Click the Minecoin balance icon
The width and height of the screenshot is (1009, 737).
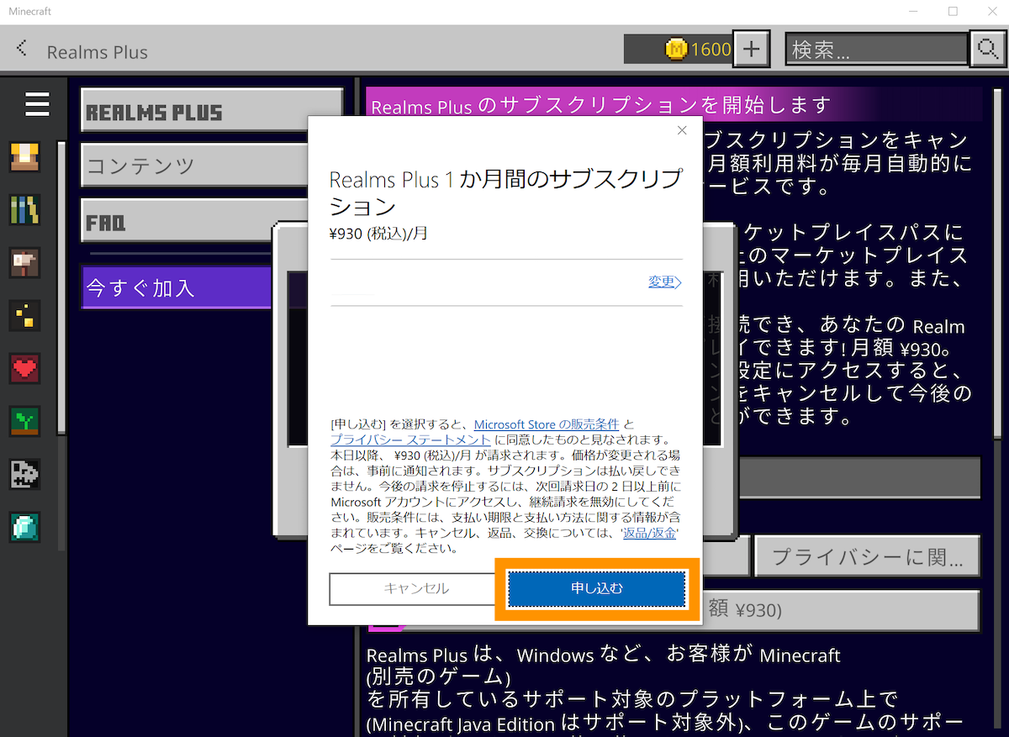pyautogui.click(x=678, y=50)
